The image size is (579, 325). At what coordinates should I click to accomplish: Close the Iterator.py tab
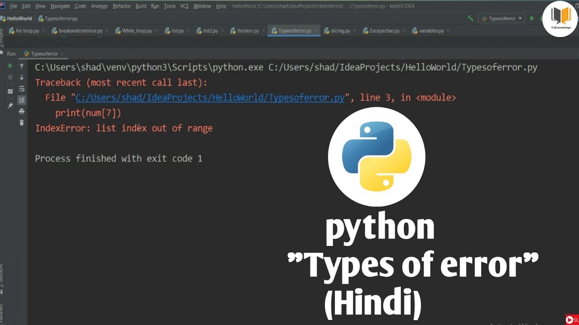263,31
